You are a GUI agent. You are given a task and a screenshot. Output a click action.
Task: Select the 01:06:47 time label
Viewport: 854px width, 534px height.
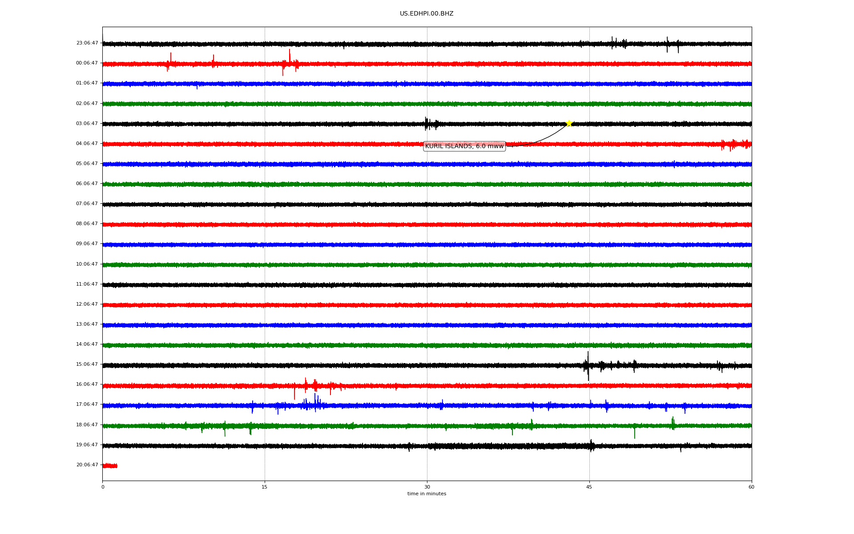pos(87,83)
